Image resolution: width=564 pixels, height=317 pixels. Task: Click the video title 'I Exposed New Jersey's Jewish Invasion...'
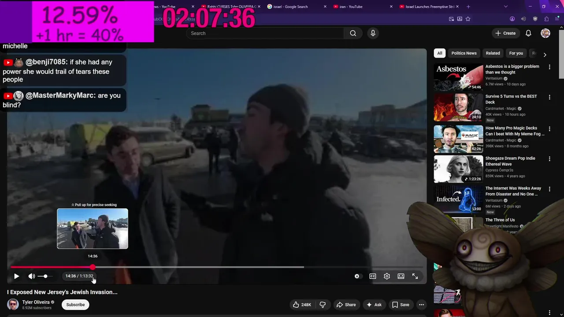pos(62,292)
